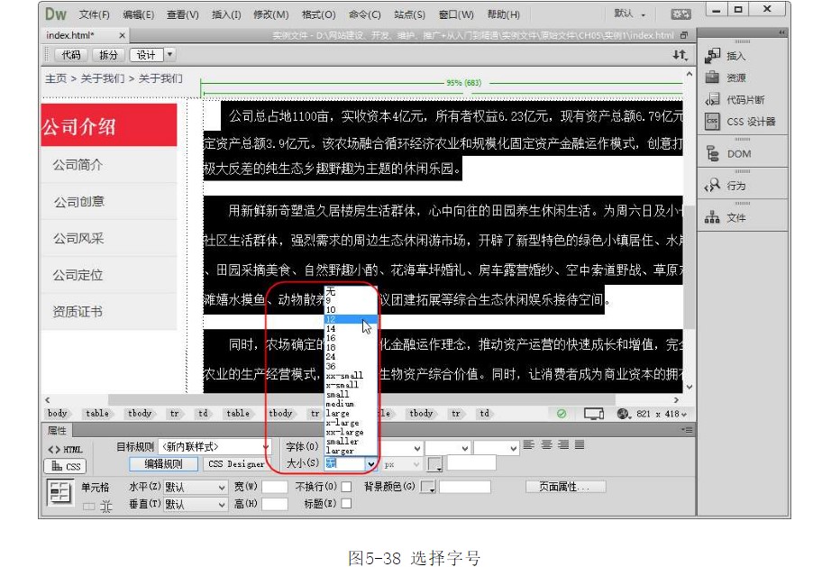
Task: Open the 插入 (Insert) panel icon
Action: coord(713,56)
